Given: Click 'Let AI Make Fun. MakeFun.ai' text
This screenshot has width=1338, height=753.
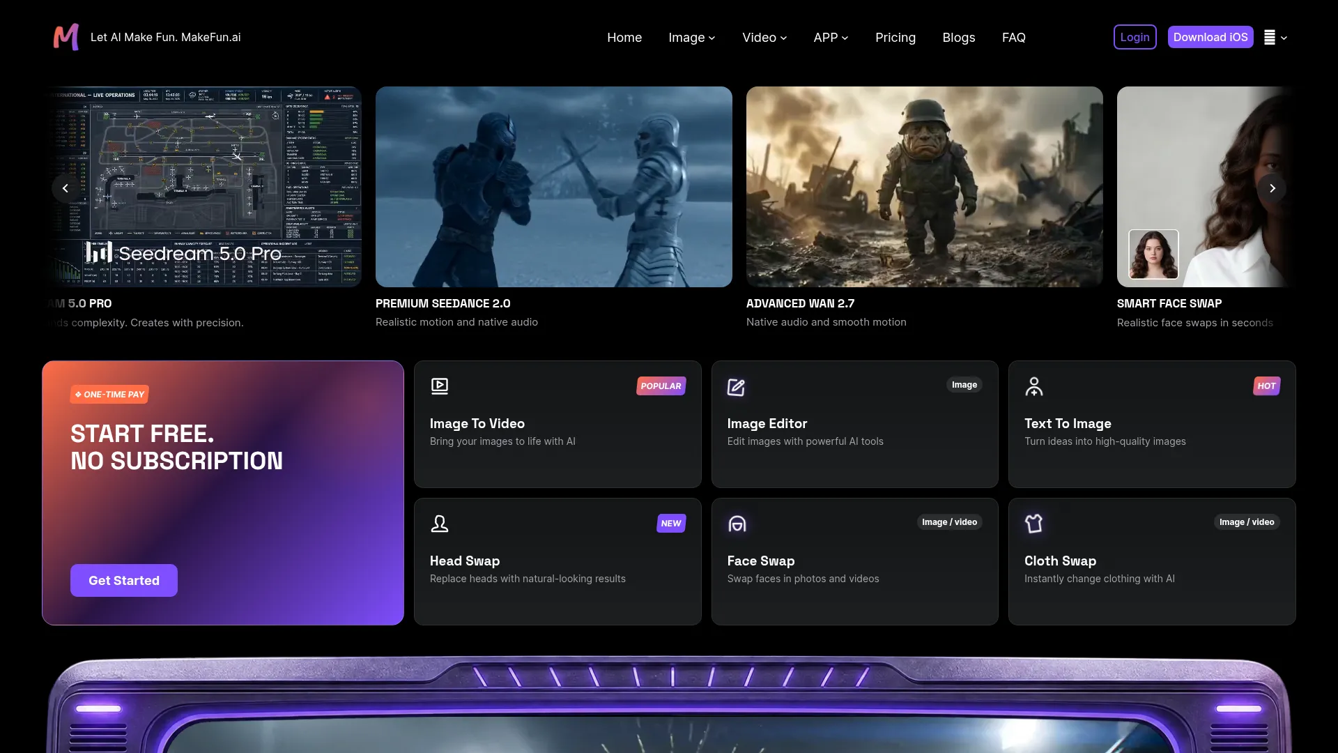Looking at the screenshot, I should tap(166, 38).
